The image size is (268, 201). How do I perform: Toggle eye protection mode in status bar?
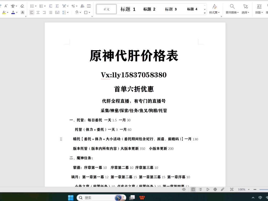[184, 189]
